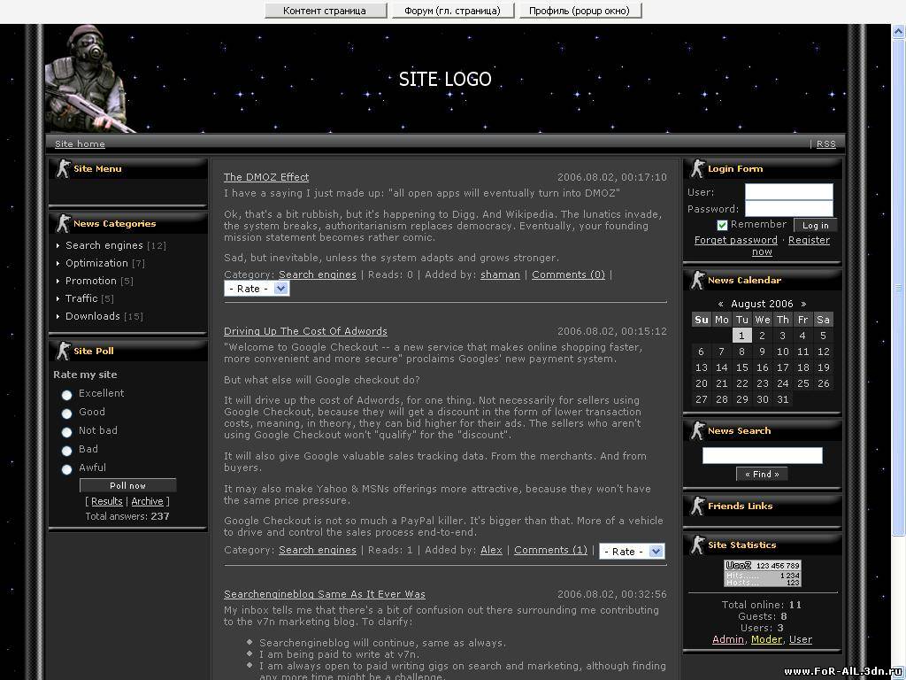Choose the Bad poll option
Screen dimensions: 906x680
[67, 451]
